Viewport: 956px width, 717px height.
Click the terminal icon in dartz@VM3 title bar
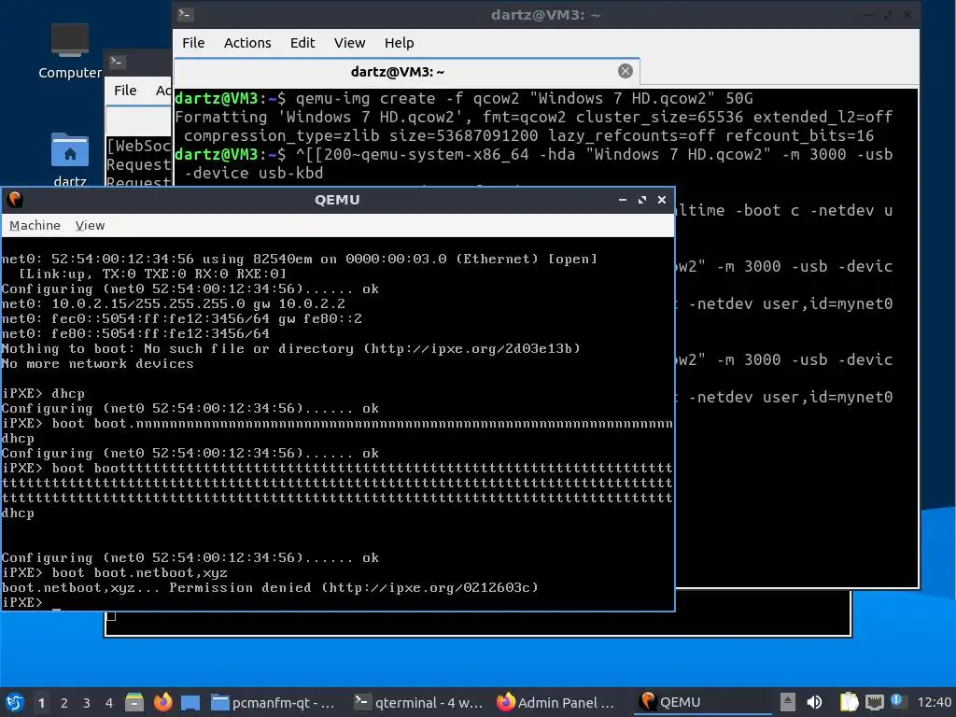tap(186, 15)
